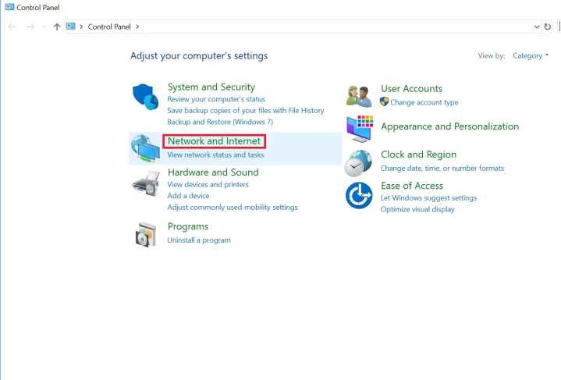Expand the chevron after Control Panel breadcrumb
The width and height of the screenshot is (561, 380).
tap(137, 27)
